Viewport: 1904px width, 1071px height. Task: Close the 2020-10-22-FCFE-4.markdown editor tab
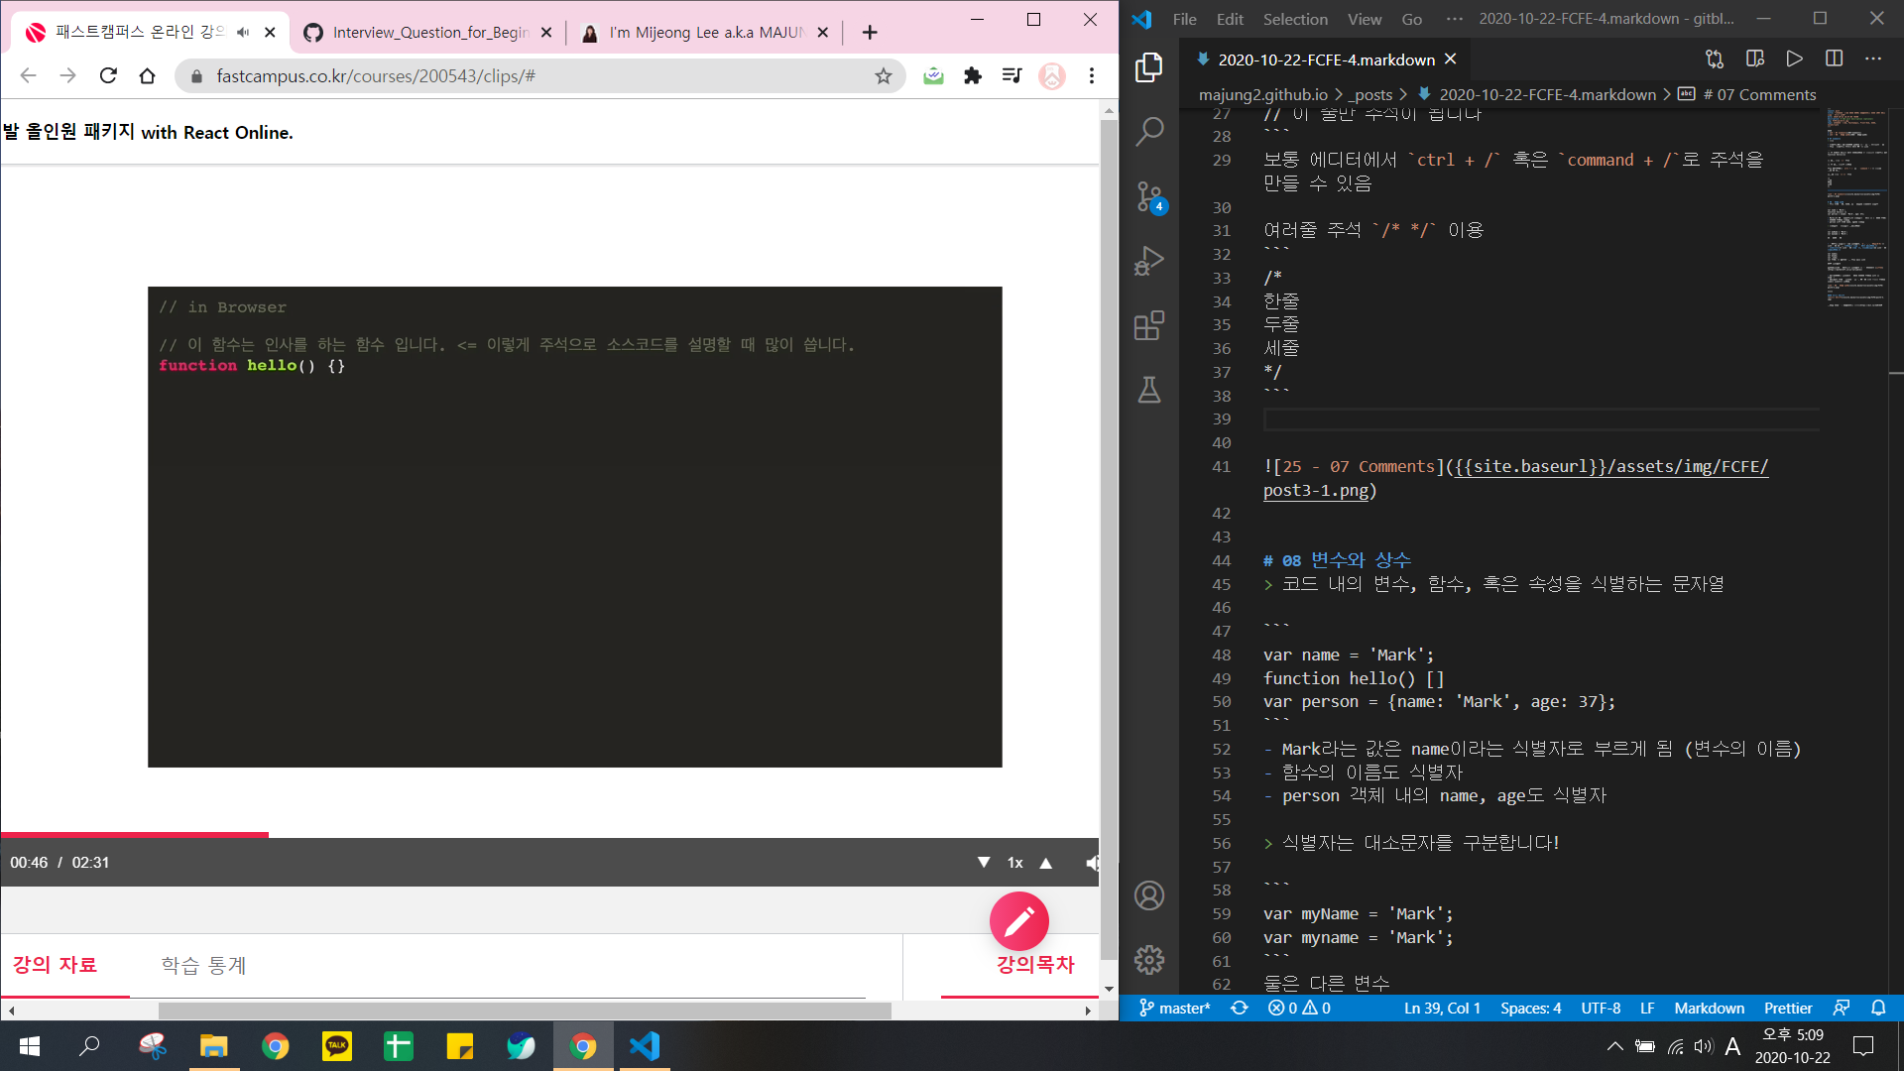click(x=1451, y=59)
